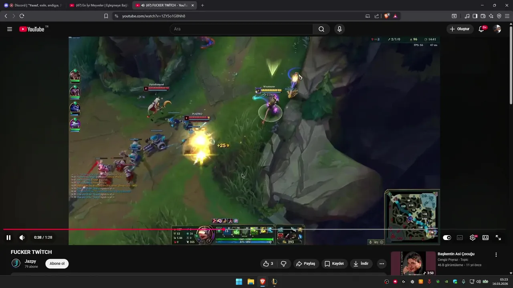Go to the YouTube home logo

(x=32, y=29)
